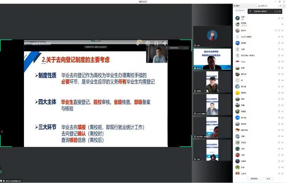The width and height of the screenshot is (286, 183).
Task: Click the headphone icon in shared screen toolbar
Action: point(156,43)
